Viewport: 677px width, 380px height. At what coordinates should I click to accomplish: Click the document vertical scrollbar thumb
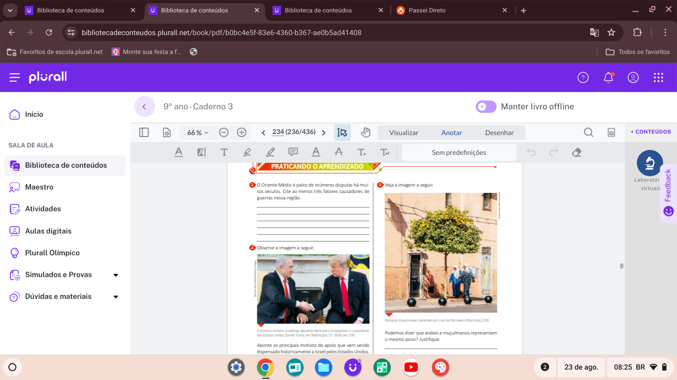pyautogui.click(x=621, y=266)
